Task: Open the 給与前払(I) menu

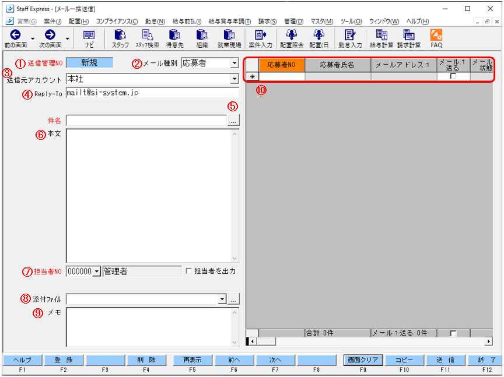Action: pyautogui.click(x=187, y=22)
